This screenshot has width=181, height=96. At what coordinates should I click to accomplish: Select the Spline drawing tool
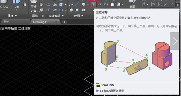pyautogui.click(x=71, y=4)
